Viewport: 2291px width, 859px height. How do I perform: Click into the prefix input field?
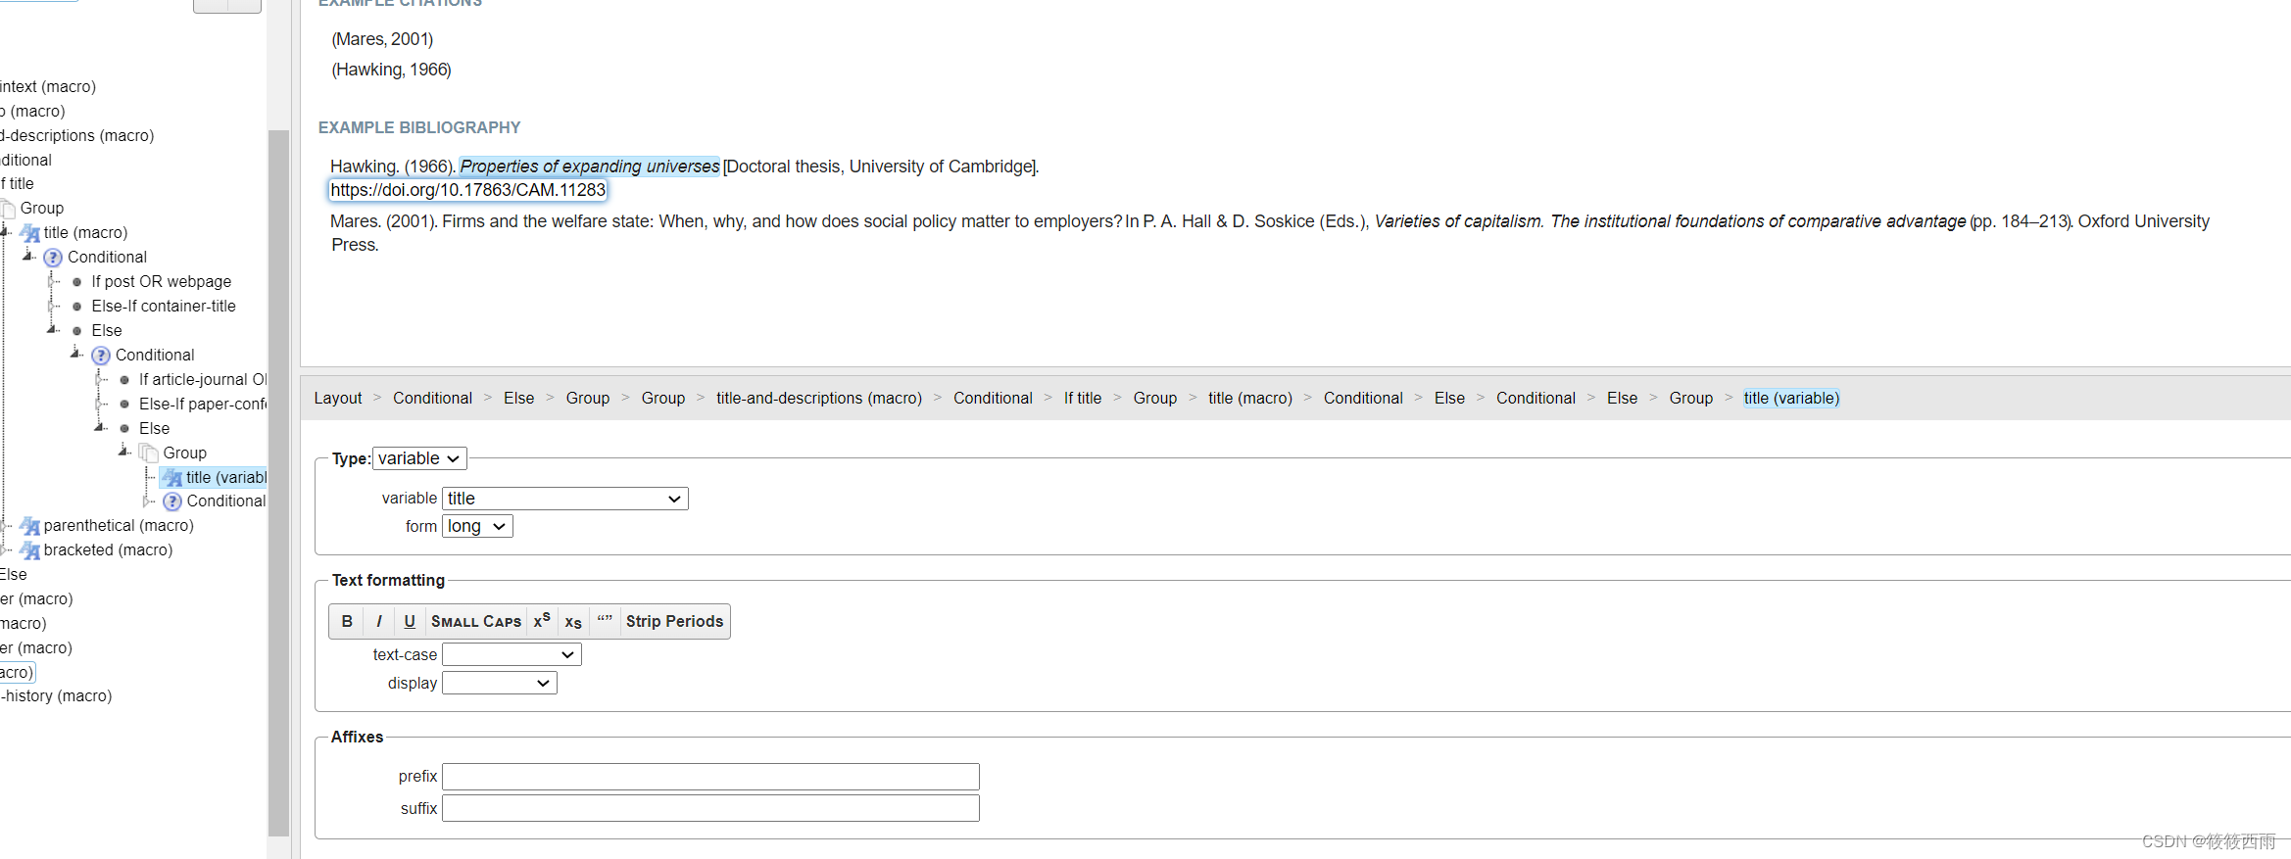coord(710,777)
